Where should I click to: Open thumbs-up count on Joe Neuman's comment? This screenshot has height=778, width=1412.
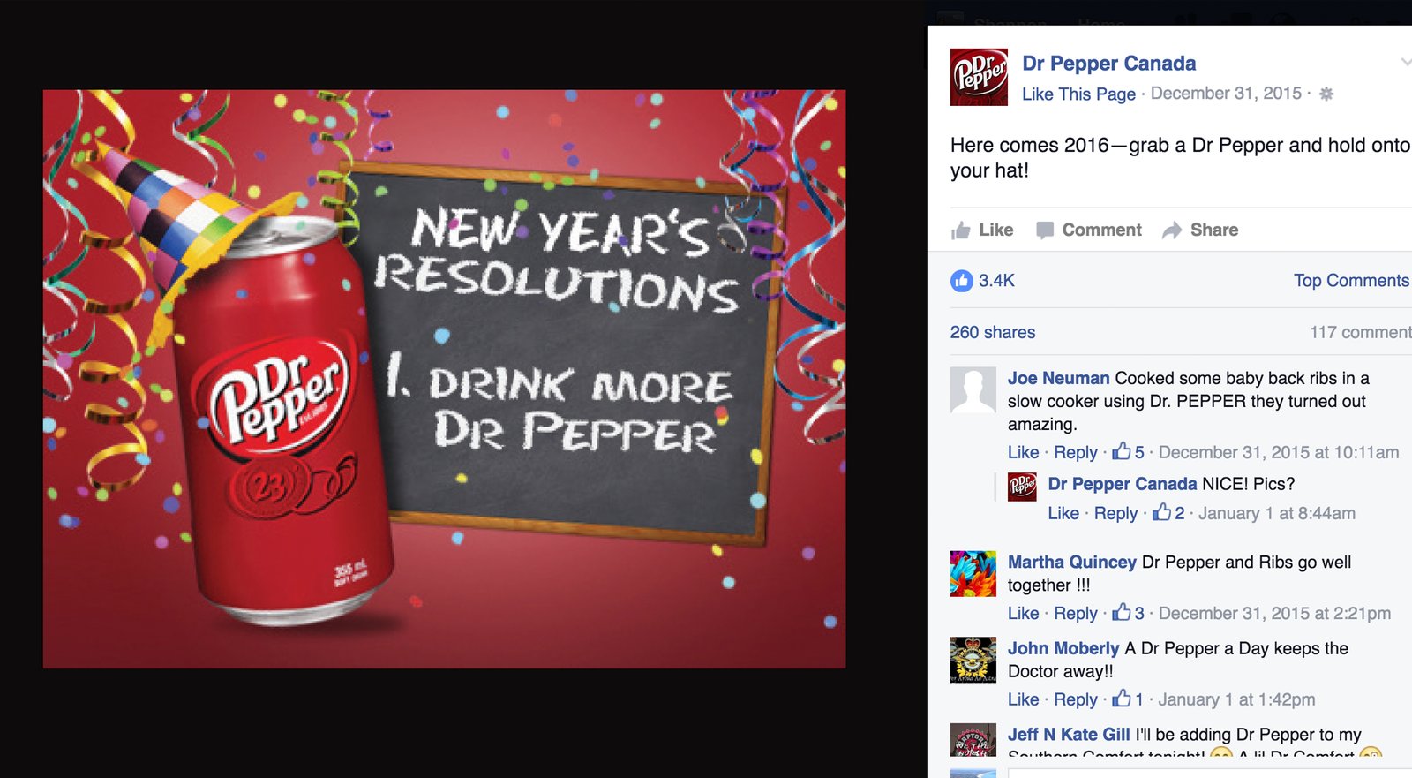coord(1128,452)
